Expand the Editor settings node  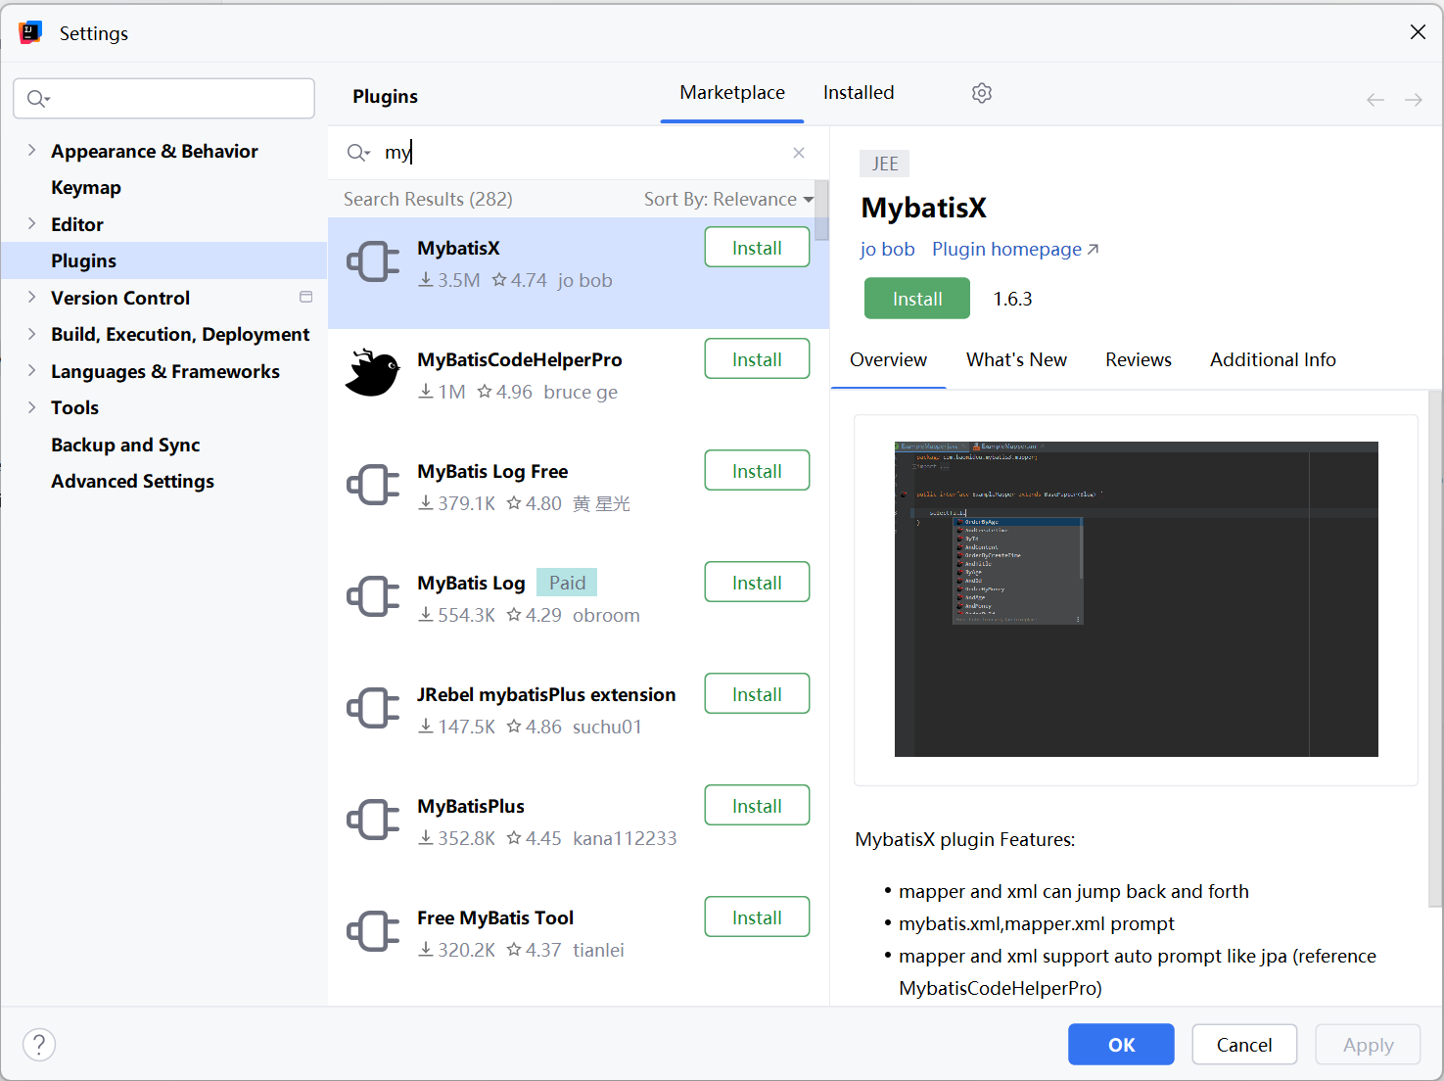(x=31, y=223)
